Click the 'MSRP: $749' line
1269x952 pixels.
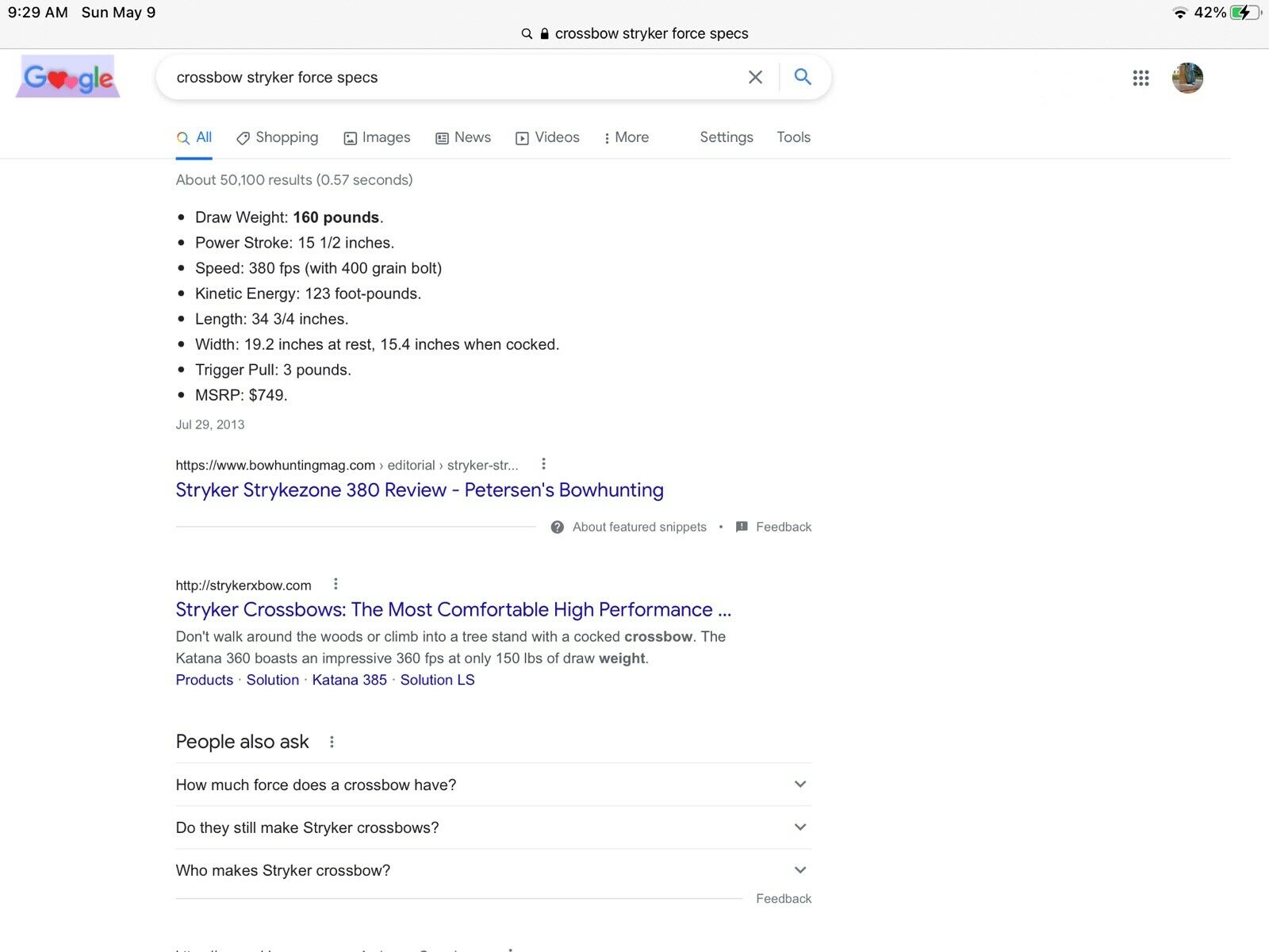click(241, 395)
